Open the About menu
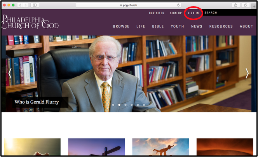This screenshot has width=258, height=157. coord(246,26)
